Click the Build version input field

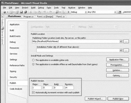pos(58,88)
